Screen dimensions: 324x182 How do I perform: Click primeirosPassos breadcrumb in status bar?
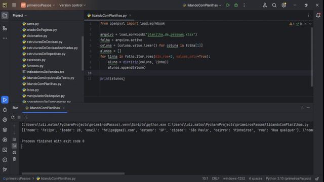pyautogui.click(x=17, y=178)
